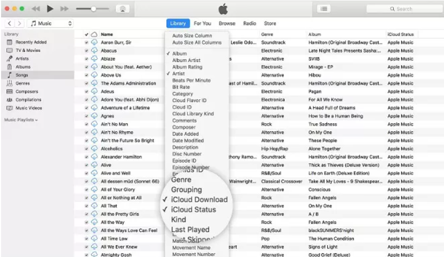Download Abacus via its cloud icon
Image resolution: width=444 pixels, height=257 pixels.
94,51
